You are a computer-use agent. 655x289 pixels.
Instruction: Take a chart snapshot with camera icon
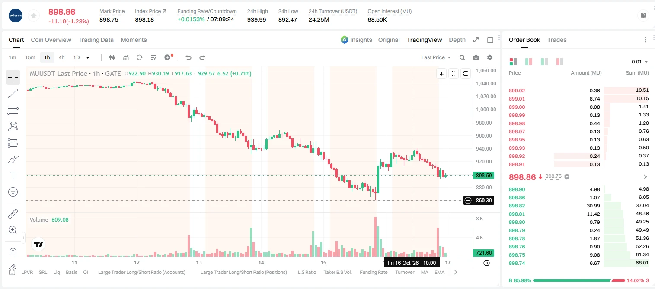pyautogui.click(x=476, y=57)
